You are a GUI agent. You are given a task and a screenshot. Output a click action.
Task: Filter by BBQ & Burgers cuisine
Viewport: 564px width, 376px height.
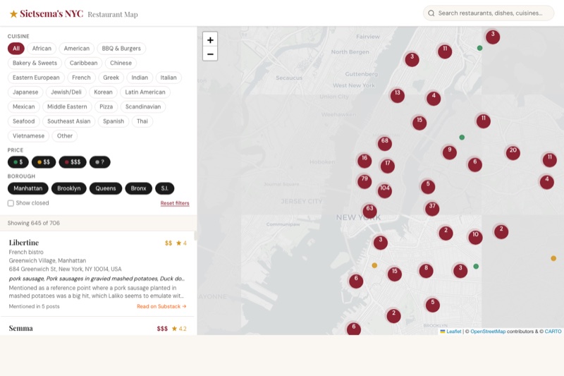point(121,48)
